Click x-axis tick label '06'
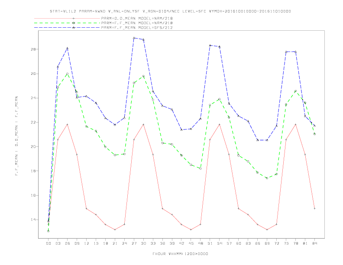Viewport: 343px width, 265px height. click(68, 243)
